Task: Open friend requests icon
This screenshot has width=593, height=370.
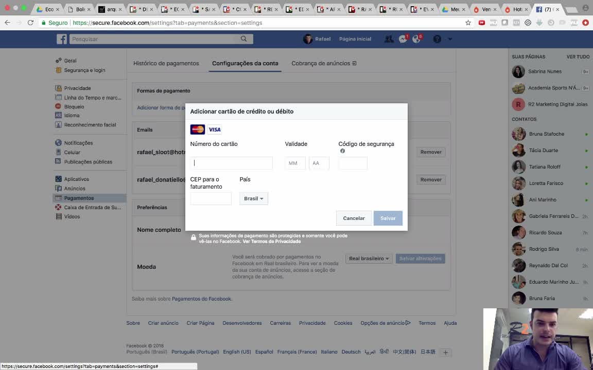Action: (389, 39)
